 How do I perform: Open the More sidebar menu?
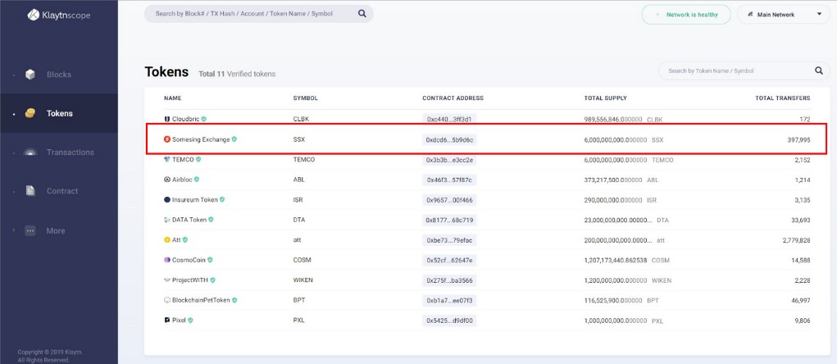point(59,230)
